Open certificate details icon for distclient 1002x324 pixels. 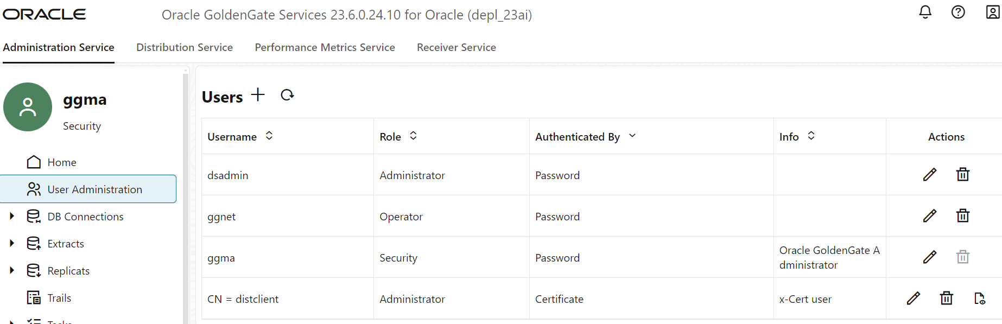pyautogui.click(x=979, y=298)
